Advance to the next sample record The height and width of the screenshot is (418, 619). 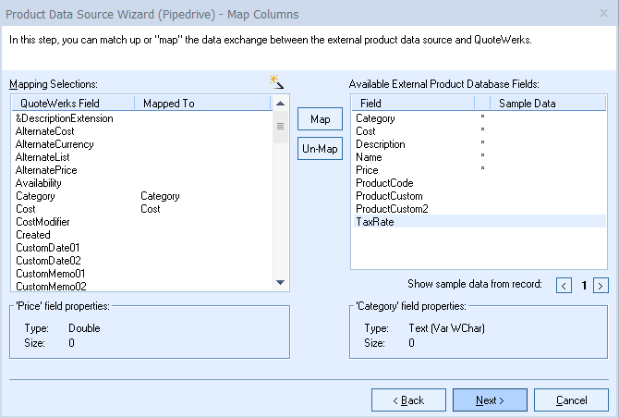tap(601, 286)
